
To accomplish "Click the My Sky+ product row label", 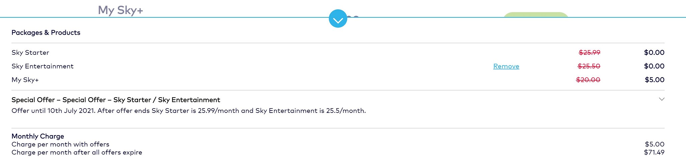I will 25,80.
